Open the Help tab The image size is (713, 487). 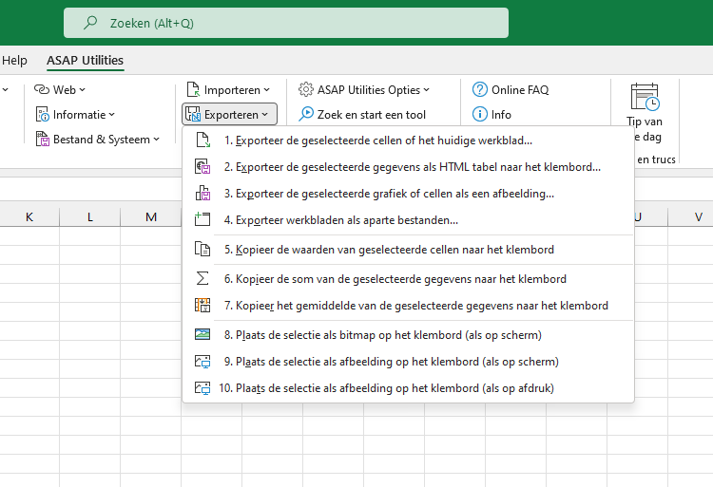[x=14, y=61]
